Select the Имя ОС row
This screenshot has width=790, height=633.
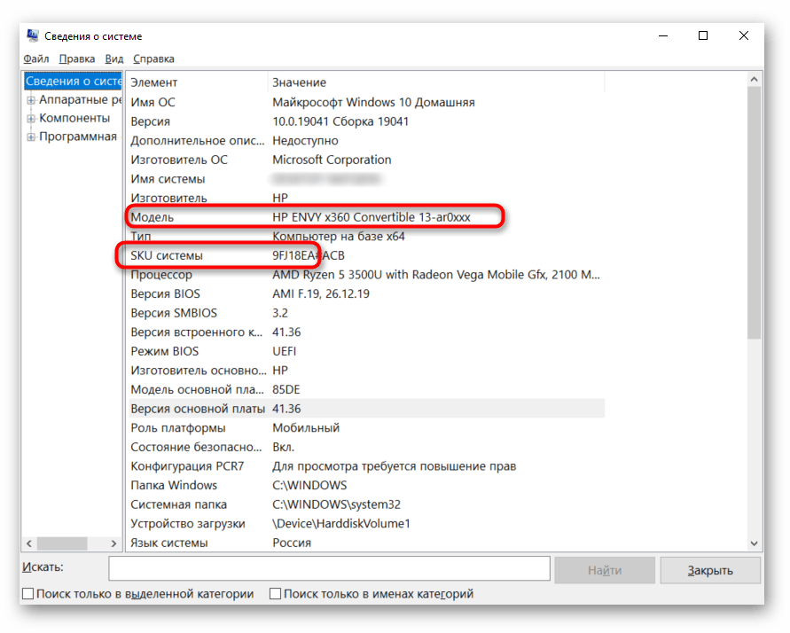(x=367, y=102)
